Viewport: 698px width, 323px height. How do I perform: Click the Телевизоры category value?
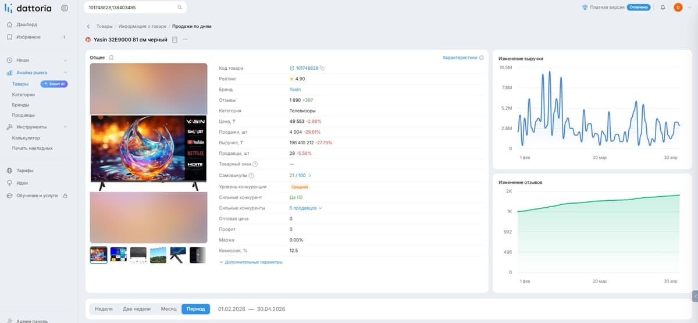[302, 111]
